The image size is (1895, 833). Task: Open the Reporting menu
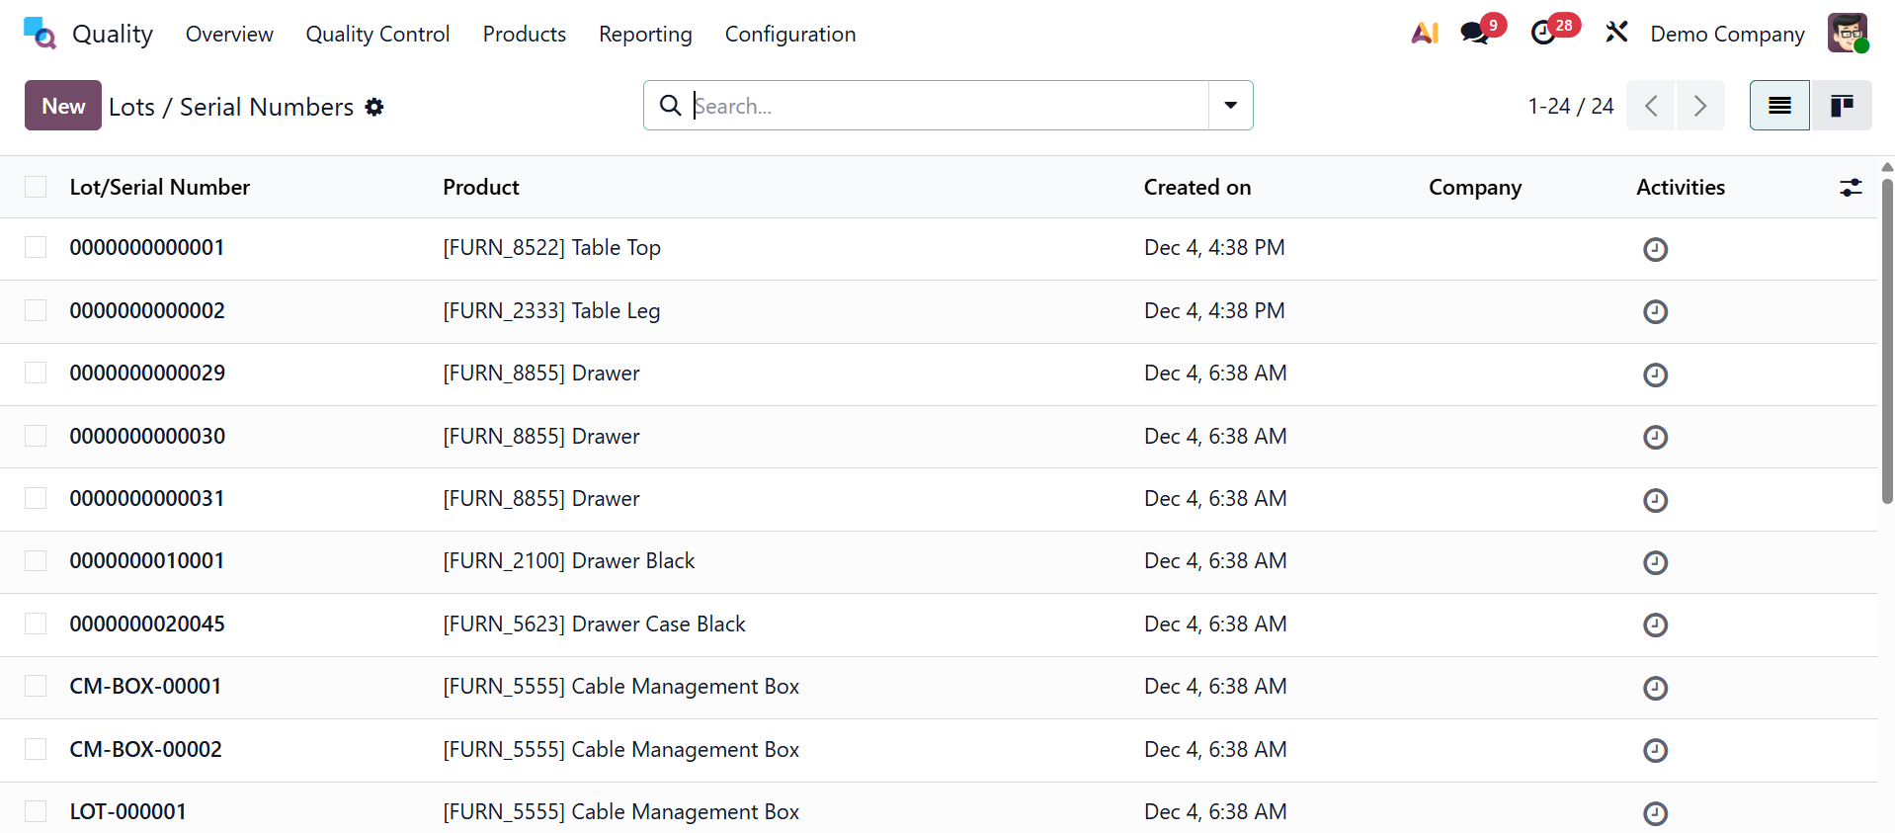[645, 34]
